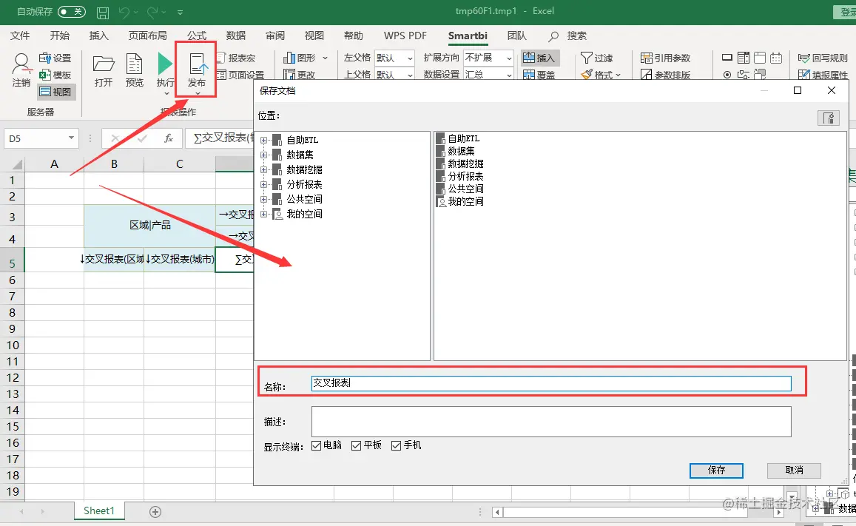Click the 取消 button in dialog
This screenshot has width=856, height=526.
pos(793,471)
